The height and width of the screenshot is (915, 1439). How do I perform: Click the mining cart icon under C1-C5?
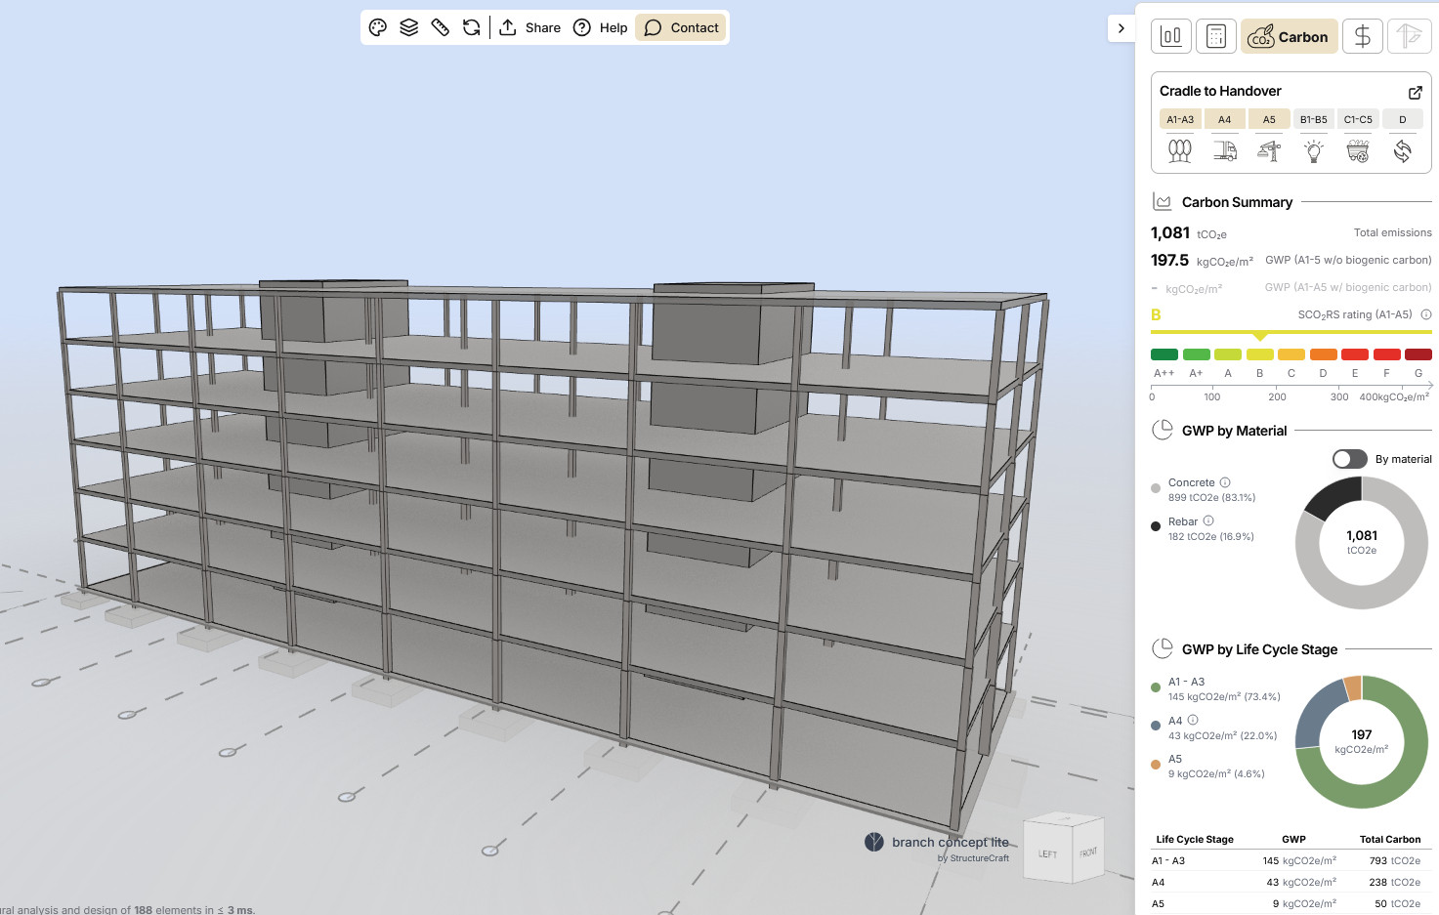coord(1358,150)
